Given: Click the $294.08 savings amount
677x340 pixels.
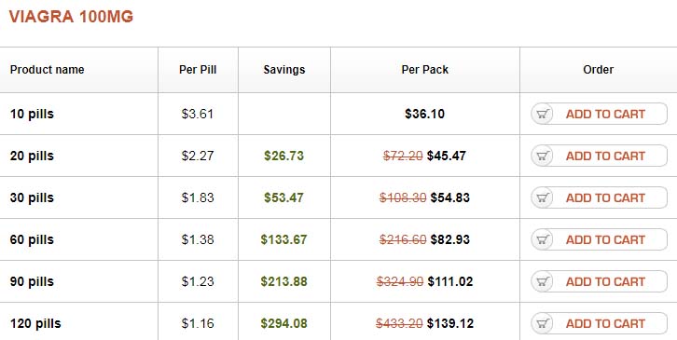Looking at the screenshot, I should click(x=283, y=323).
